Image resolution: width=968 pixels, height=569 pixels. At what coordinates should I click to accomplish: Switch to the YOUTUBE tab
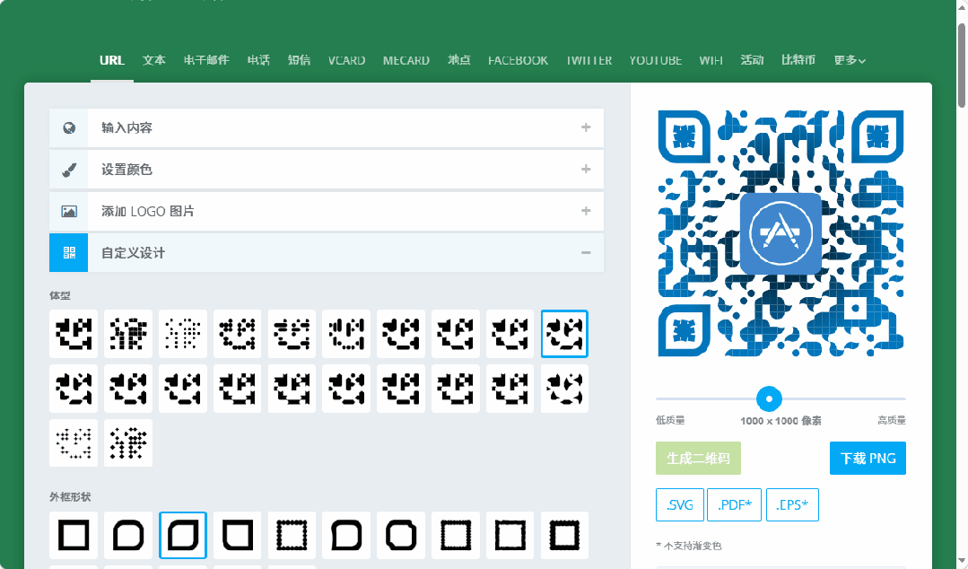[655, 60]
